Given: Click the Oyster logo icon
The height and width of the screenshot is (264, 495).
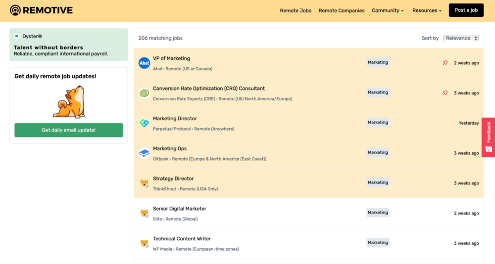Looking at the screenshot, I should click(17, 36).
